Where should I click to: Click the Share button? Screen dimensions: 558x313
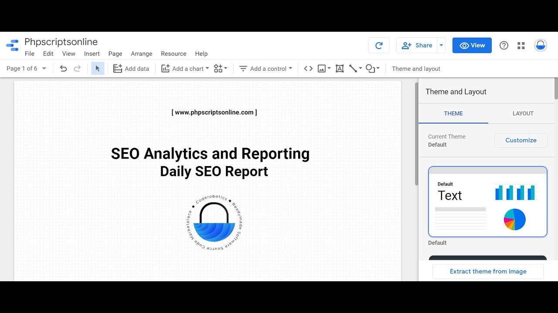click(417, 45)
